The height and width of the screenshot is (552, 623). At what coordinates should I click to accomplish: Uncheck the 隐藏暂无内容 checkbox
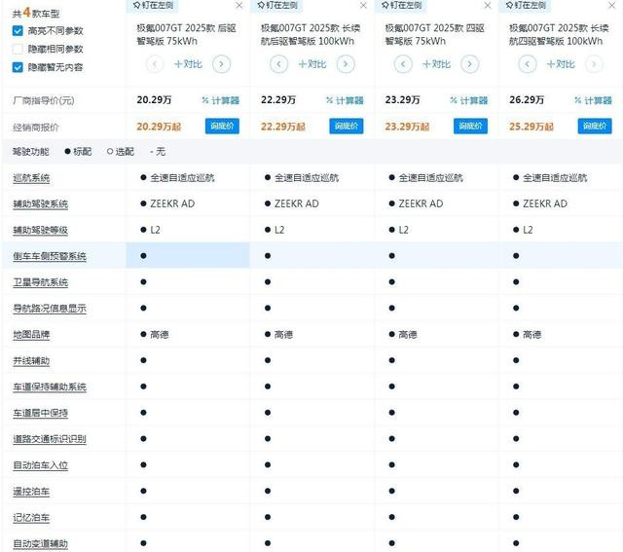pos(18,67)
